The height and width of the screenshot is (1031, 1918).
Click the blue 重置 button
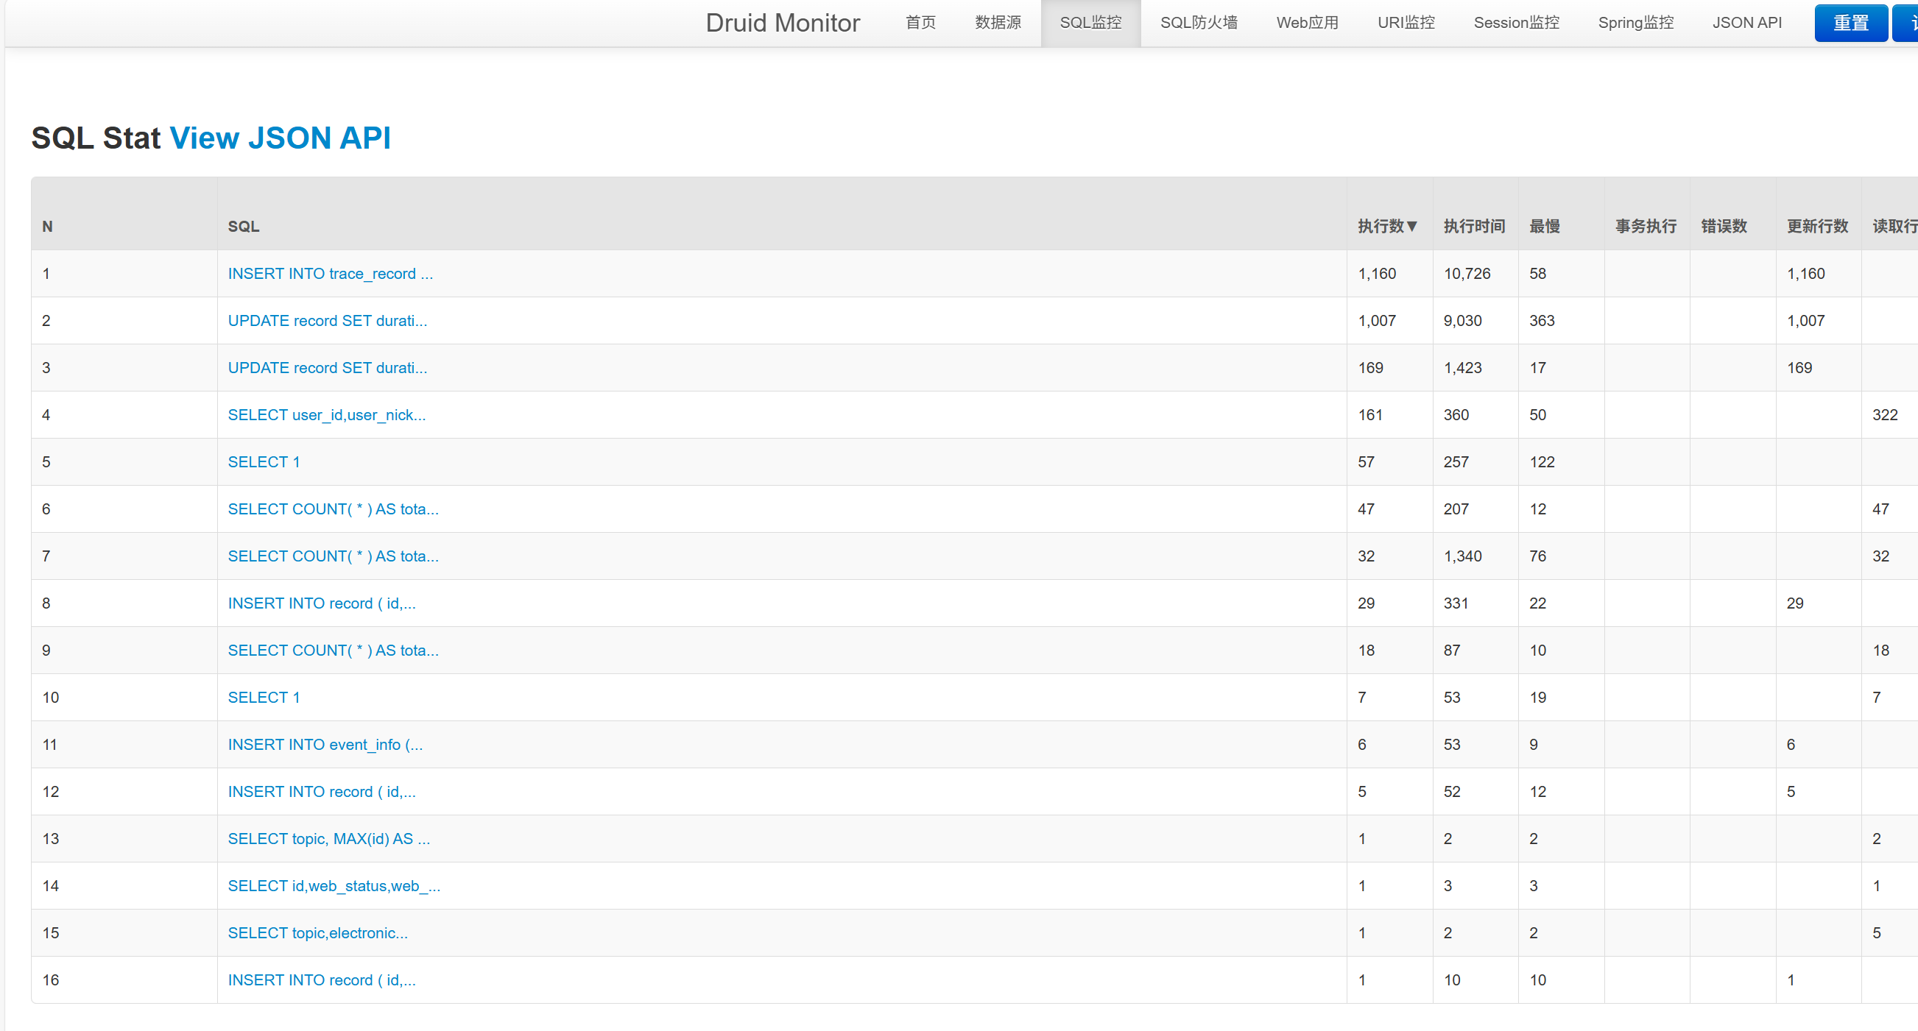[1850, 23]
